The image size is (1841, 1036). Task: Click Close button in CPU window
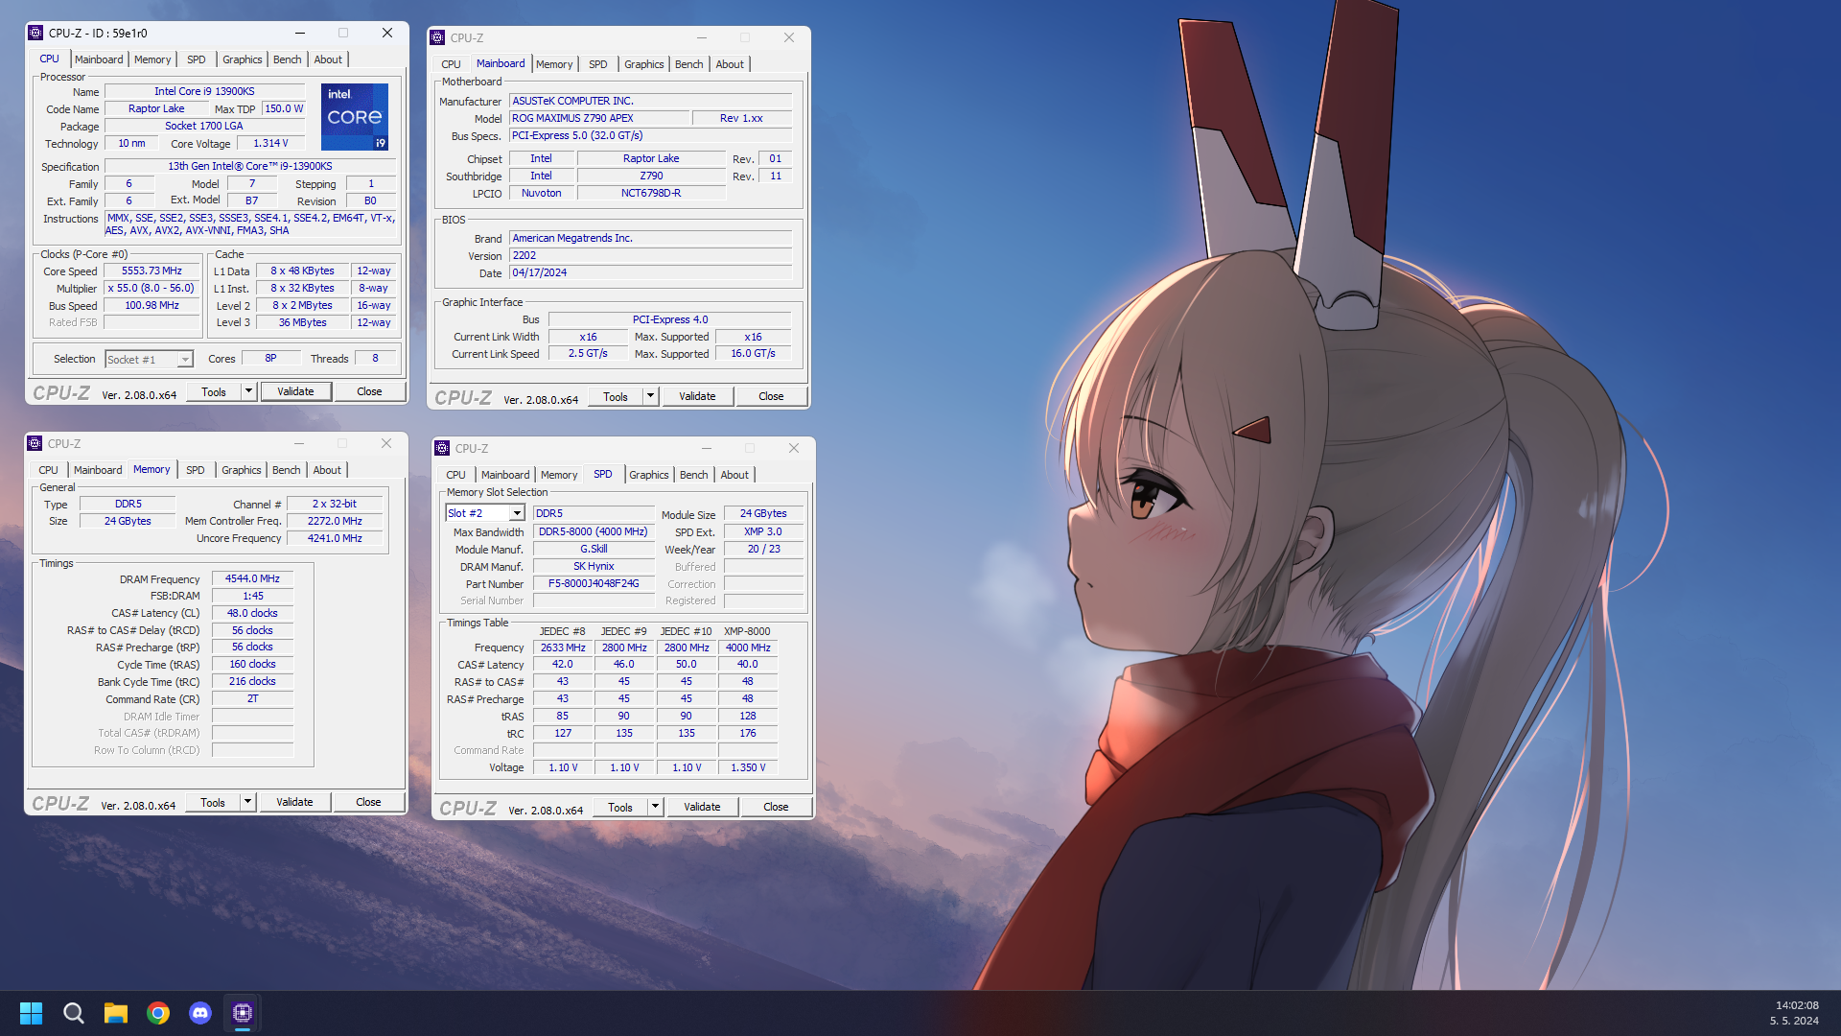369,391
